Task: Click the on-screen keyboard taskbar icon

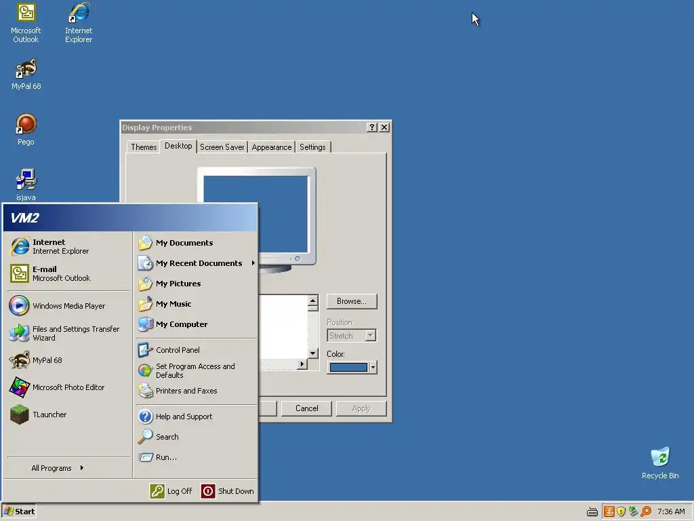Action: coord(592,512)
